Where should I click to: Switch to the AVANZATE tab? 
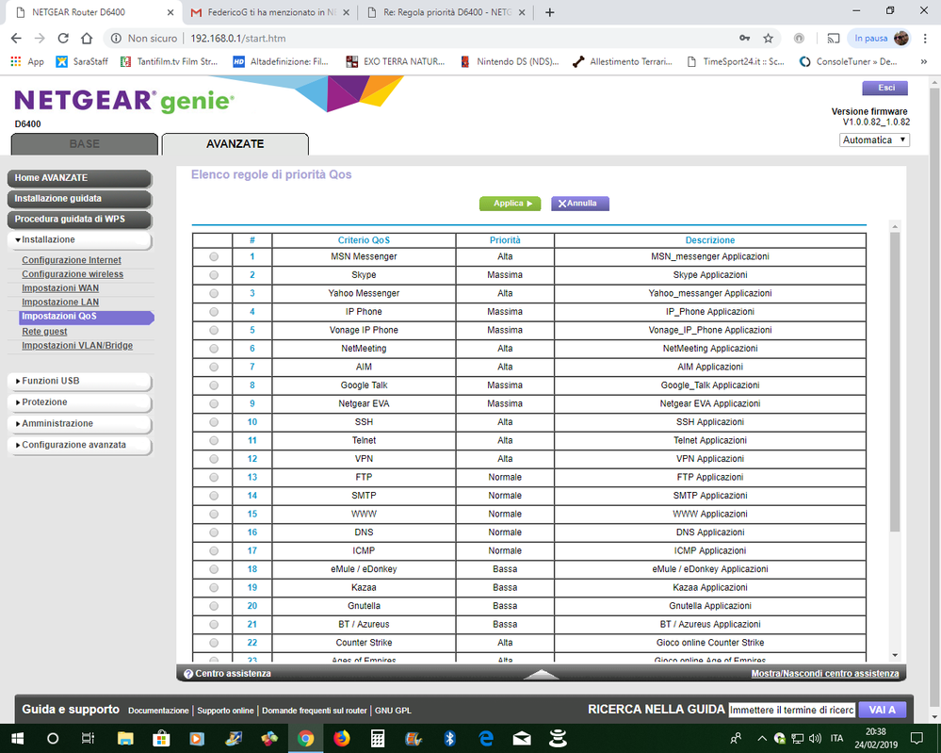pos(235,144)
